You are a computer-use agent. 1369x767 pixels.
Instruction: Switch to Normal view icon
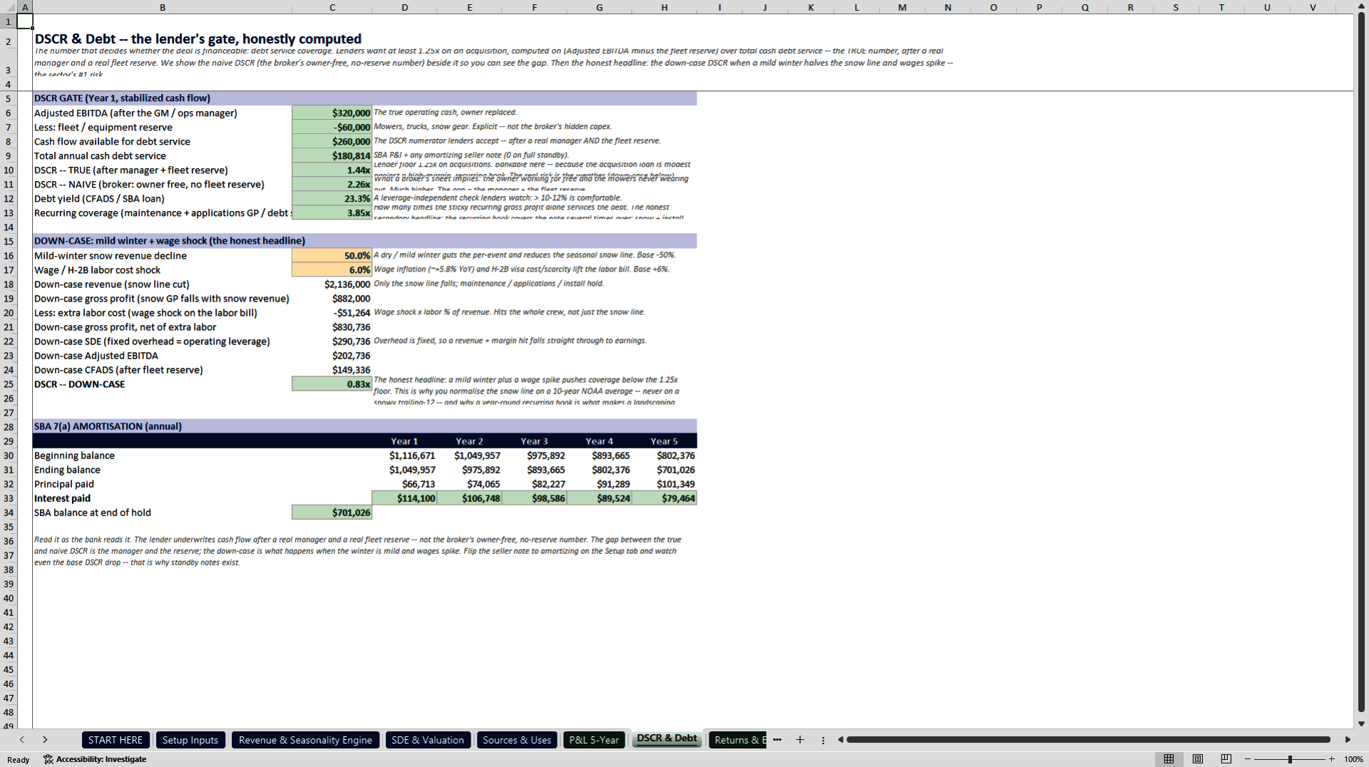pyautogui.click(x=1169, y=759)
